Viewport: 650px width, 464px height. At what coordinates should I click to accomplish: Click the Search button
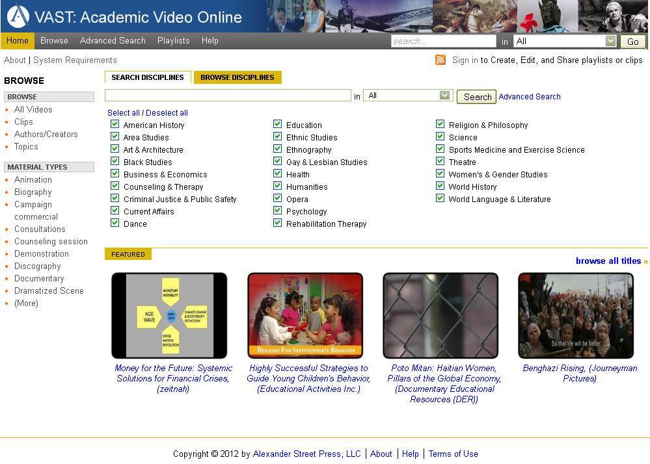coord(476,96)
